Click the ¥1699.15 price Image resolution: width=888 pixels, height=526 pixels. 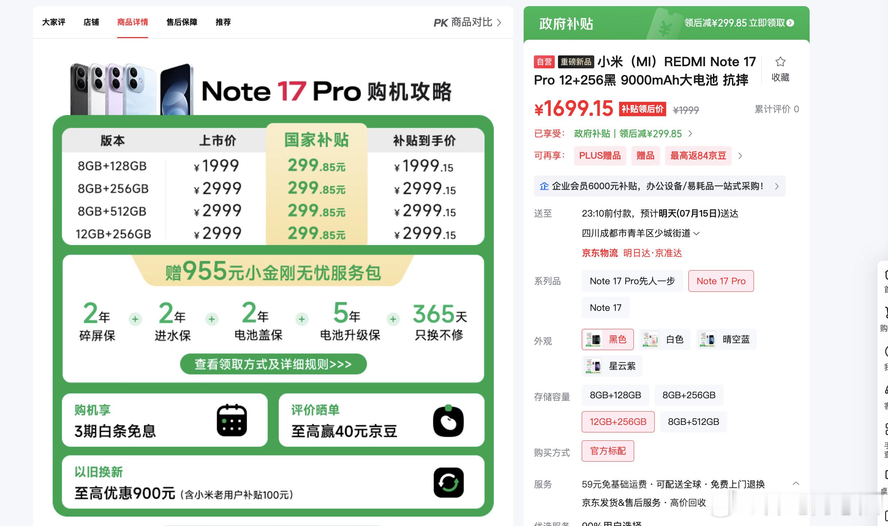point(573,108)
